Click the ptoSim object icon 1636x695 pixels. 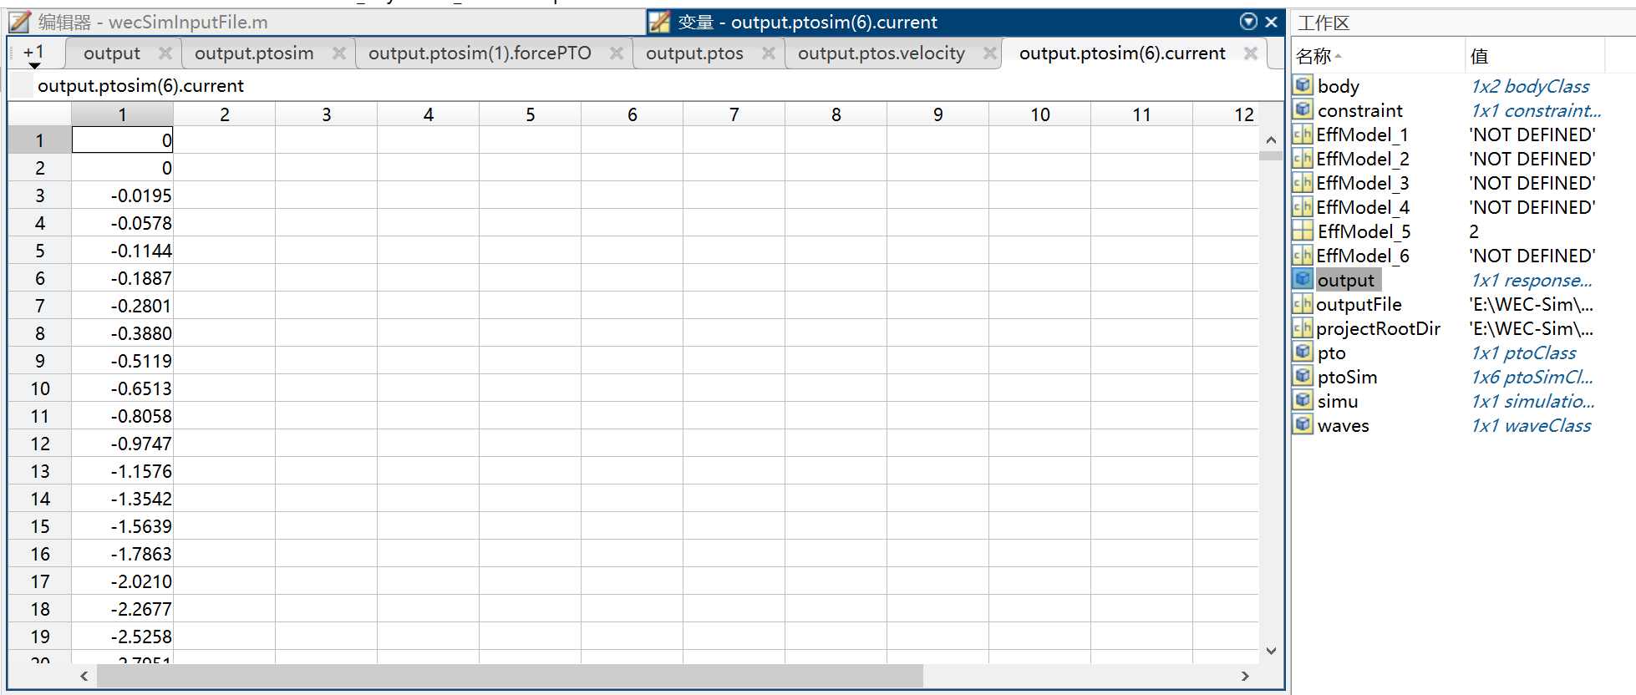[x=1303, y=376]
